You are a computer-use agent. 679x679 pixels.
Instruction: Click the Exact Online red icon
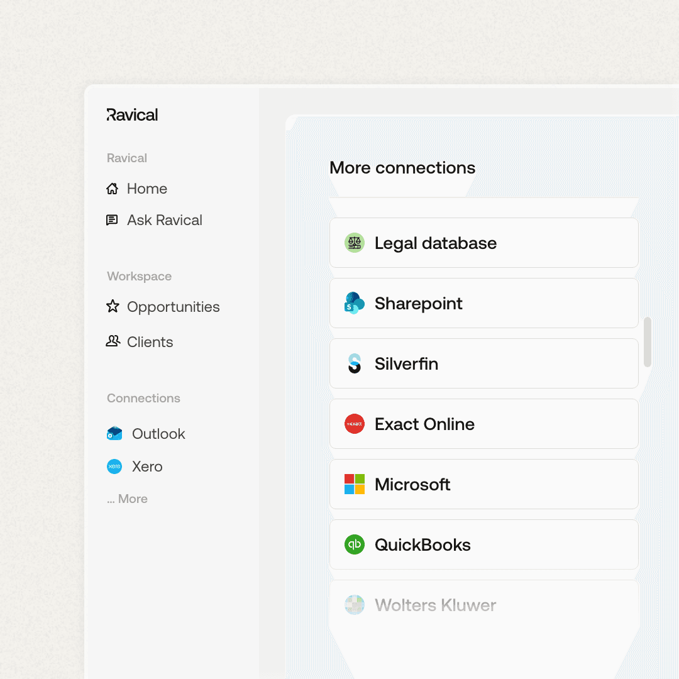(x=354, y=424)
